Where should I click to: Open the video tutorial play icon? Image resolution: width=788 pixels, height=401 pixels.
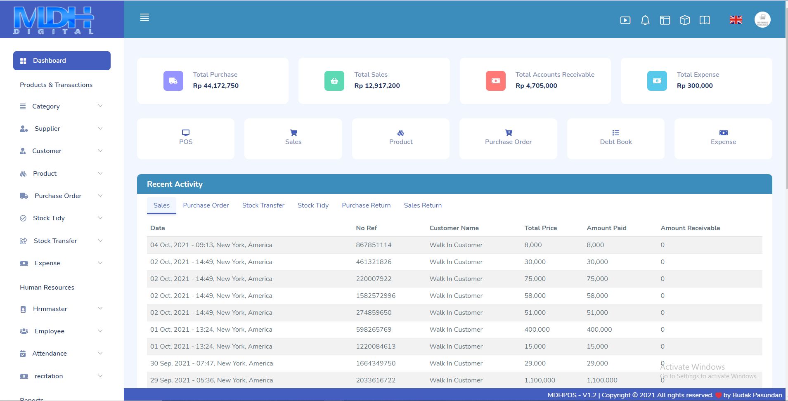625,20
